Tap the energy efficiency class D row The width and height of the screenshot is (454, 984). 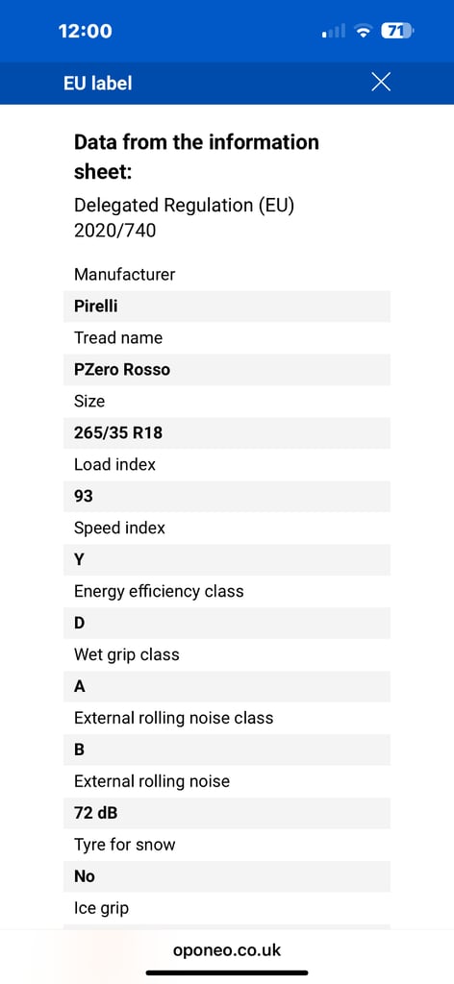point(227,623)
